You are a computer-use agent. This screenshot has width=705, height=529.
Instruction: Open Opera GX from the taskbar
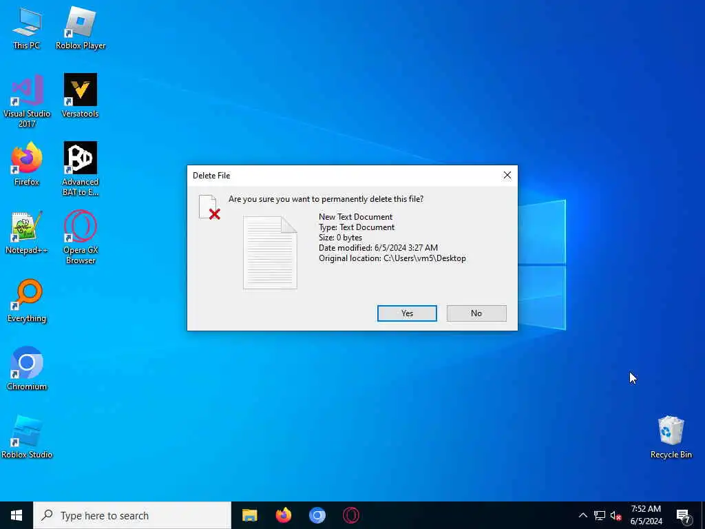(x=350, y=515)
